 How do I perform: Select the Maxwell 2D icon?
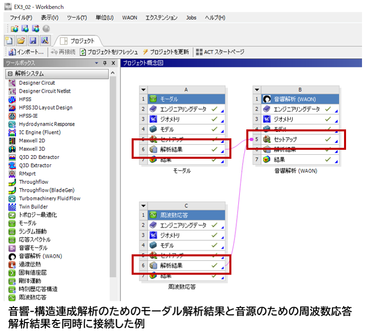tap(12, 141)
